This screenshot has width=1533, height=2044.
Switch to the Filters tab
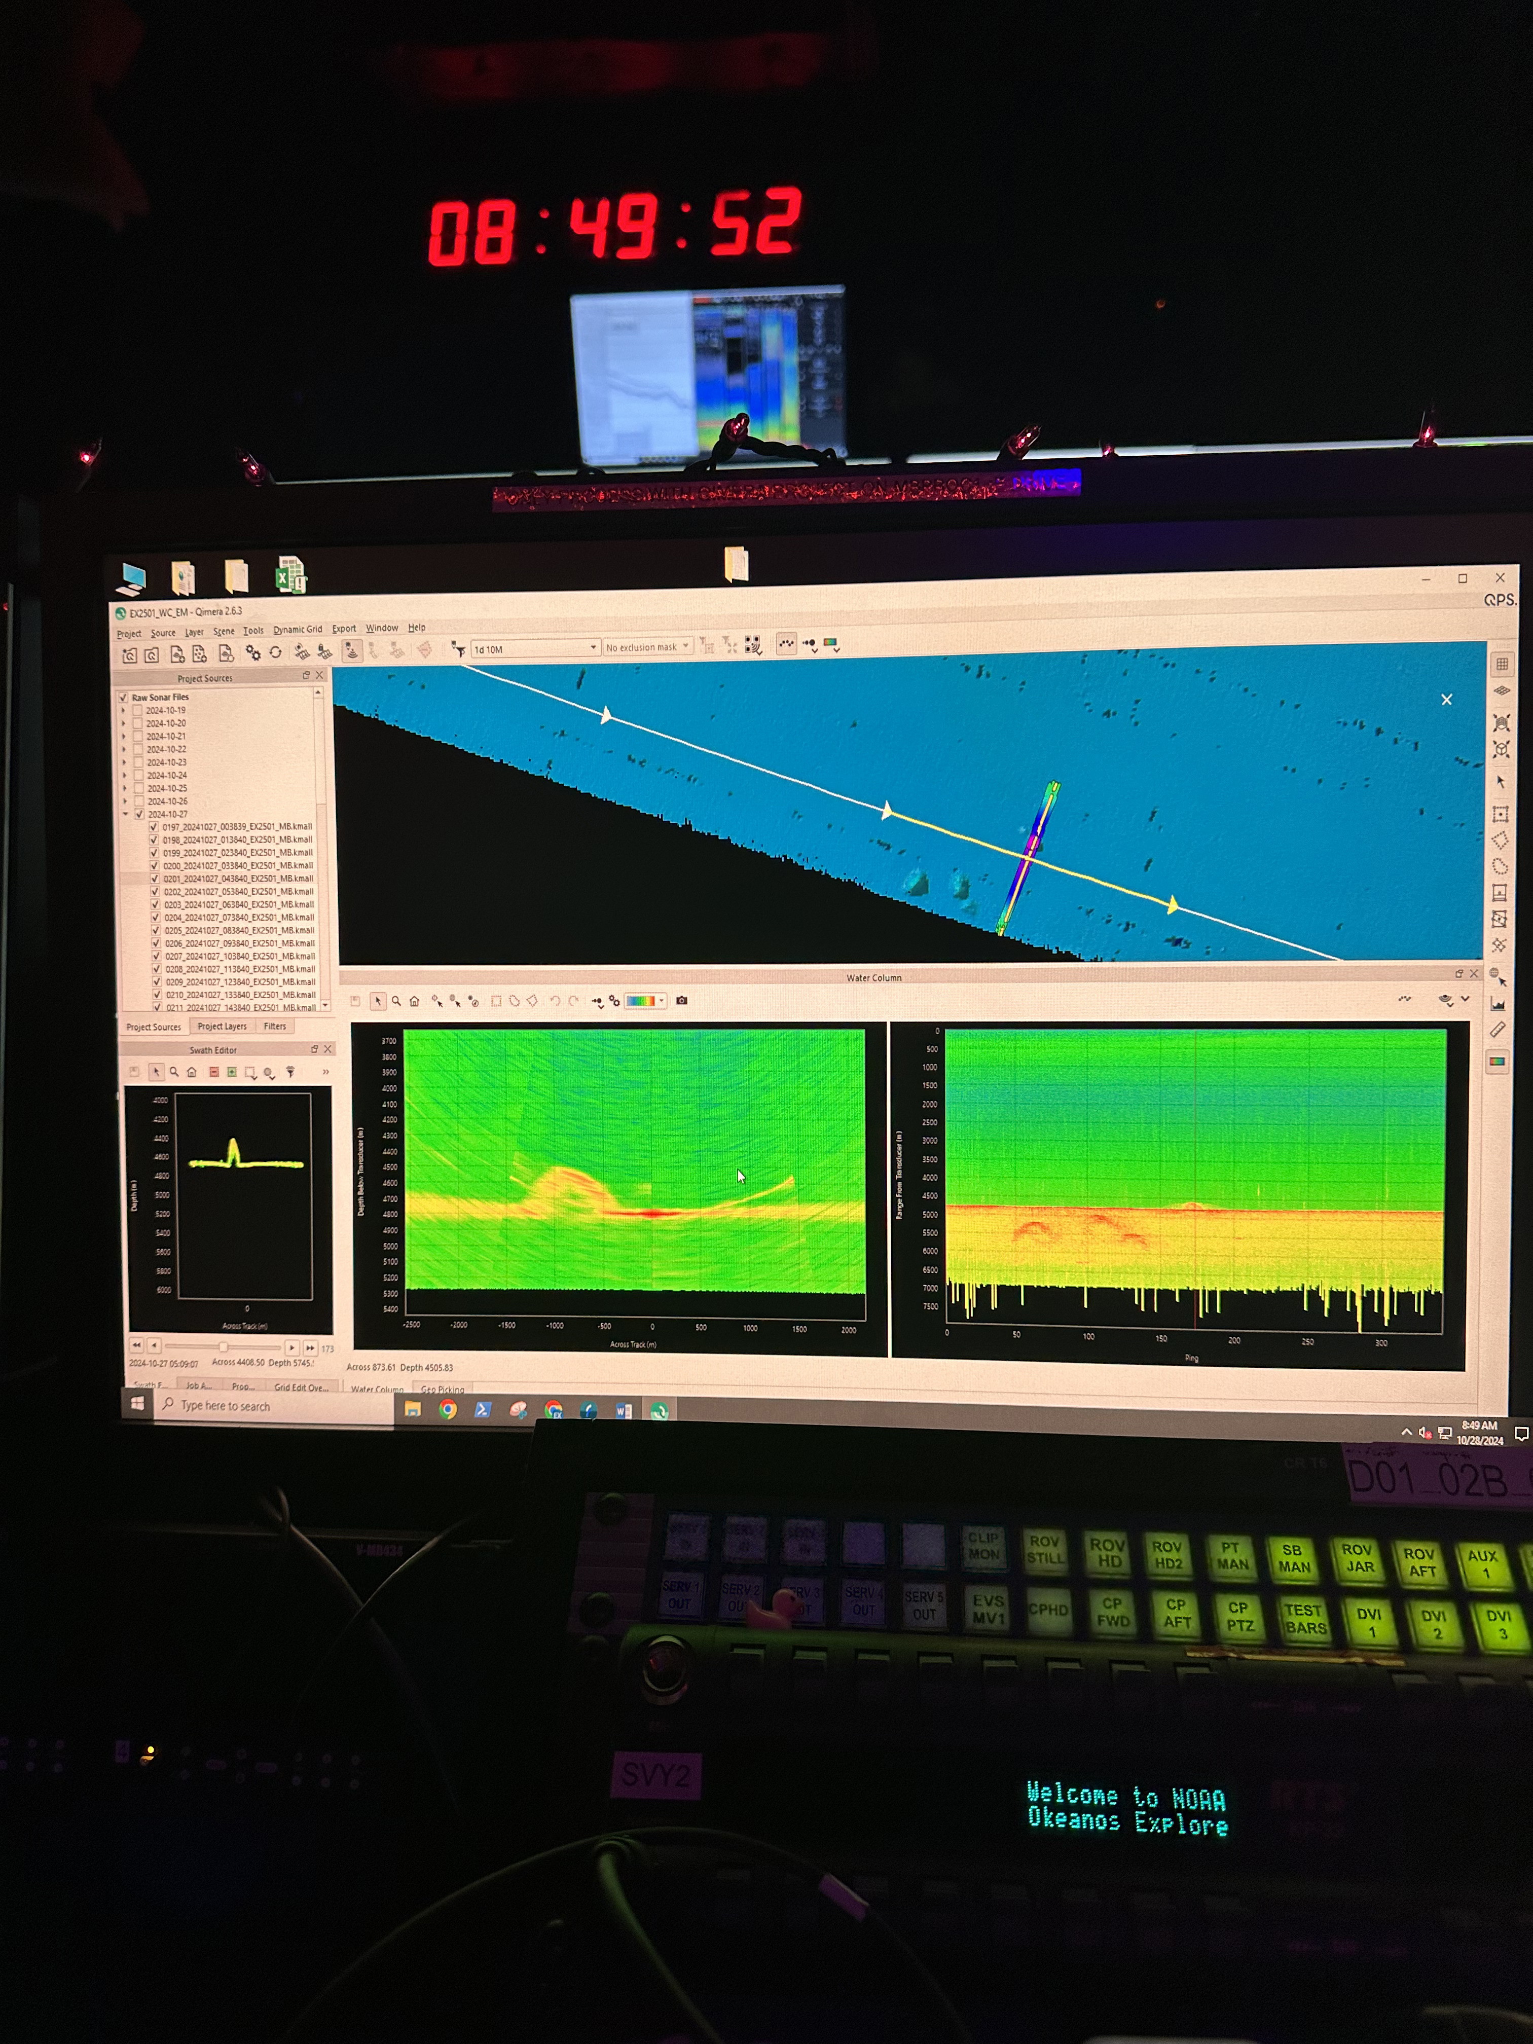click(274, 1026)
